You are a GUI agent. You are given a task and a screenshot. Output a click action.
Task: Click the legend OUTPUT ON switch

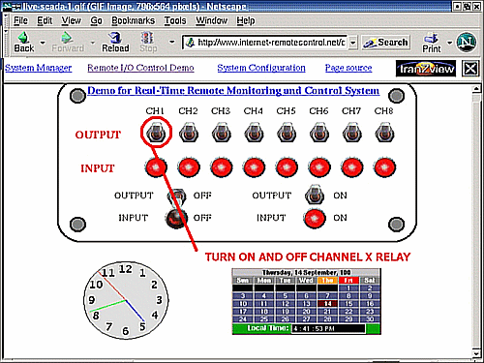pyautogui.click(x=315, y=195)
